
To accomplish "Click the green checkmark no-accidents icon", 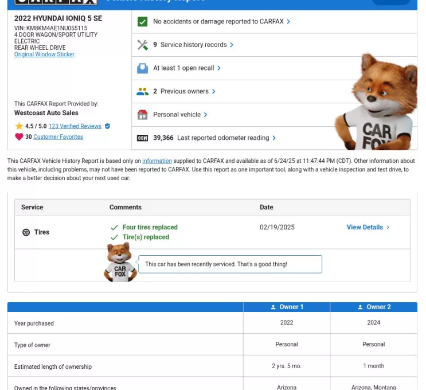I will click(x=143, y=22).
